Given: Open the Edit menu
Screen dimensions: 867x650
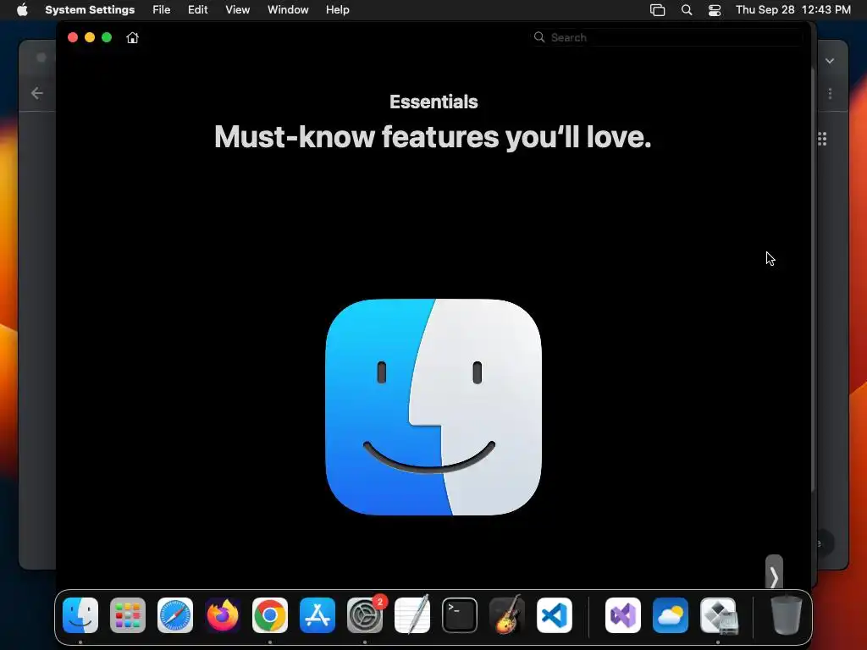Looking at the screenshot, I should coord(197,10).
